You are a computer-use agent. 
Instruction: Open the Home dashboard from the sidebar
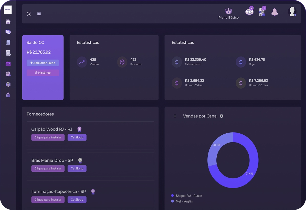point(8,21)
